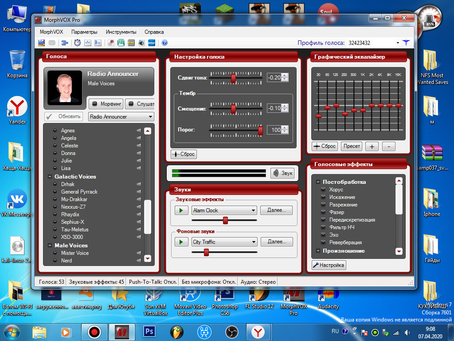The height and width of the screenshot is (341, 454).
Task: Collapse the Постобработка effects group
Action: (x=318, y=182)
